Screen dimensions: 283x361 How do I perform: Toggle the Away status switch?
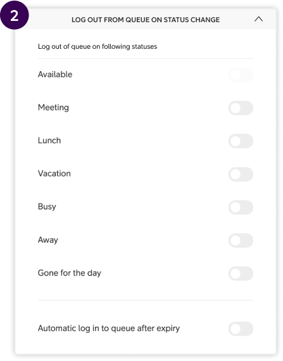241,241
